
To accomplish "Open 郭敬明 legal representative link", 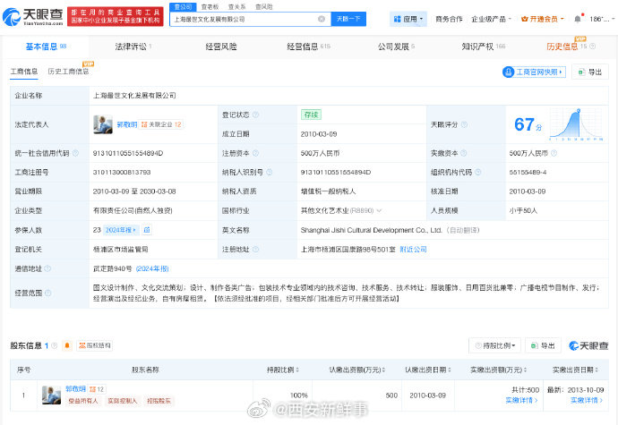I will pyautogui.click(x=127, y=124).
